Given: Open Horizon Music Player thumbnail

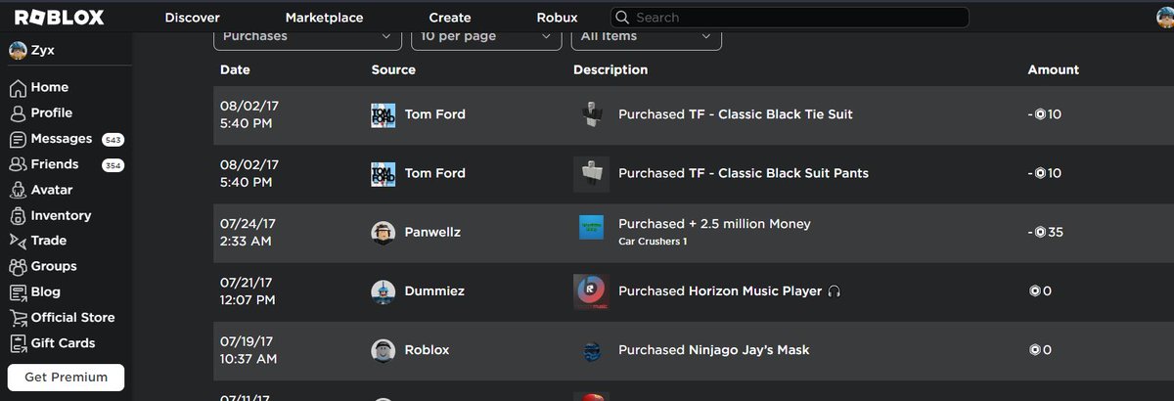Looking at the screenshot, I should click(x=591, y=291).
